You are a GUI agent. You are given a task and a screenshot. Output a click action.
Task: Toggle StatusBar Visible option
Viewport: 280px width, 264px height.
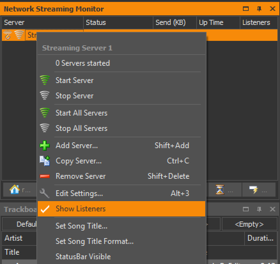(x=83, y=256)
